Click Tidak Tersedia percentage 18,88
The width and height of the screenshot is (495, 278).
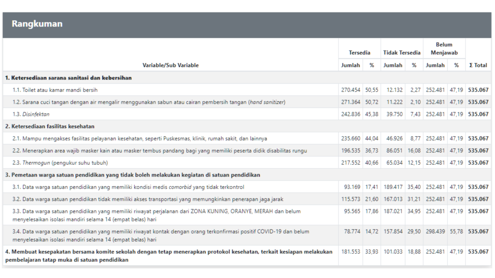click(x=414, y=251)
